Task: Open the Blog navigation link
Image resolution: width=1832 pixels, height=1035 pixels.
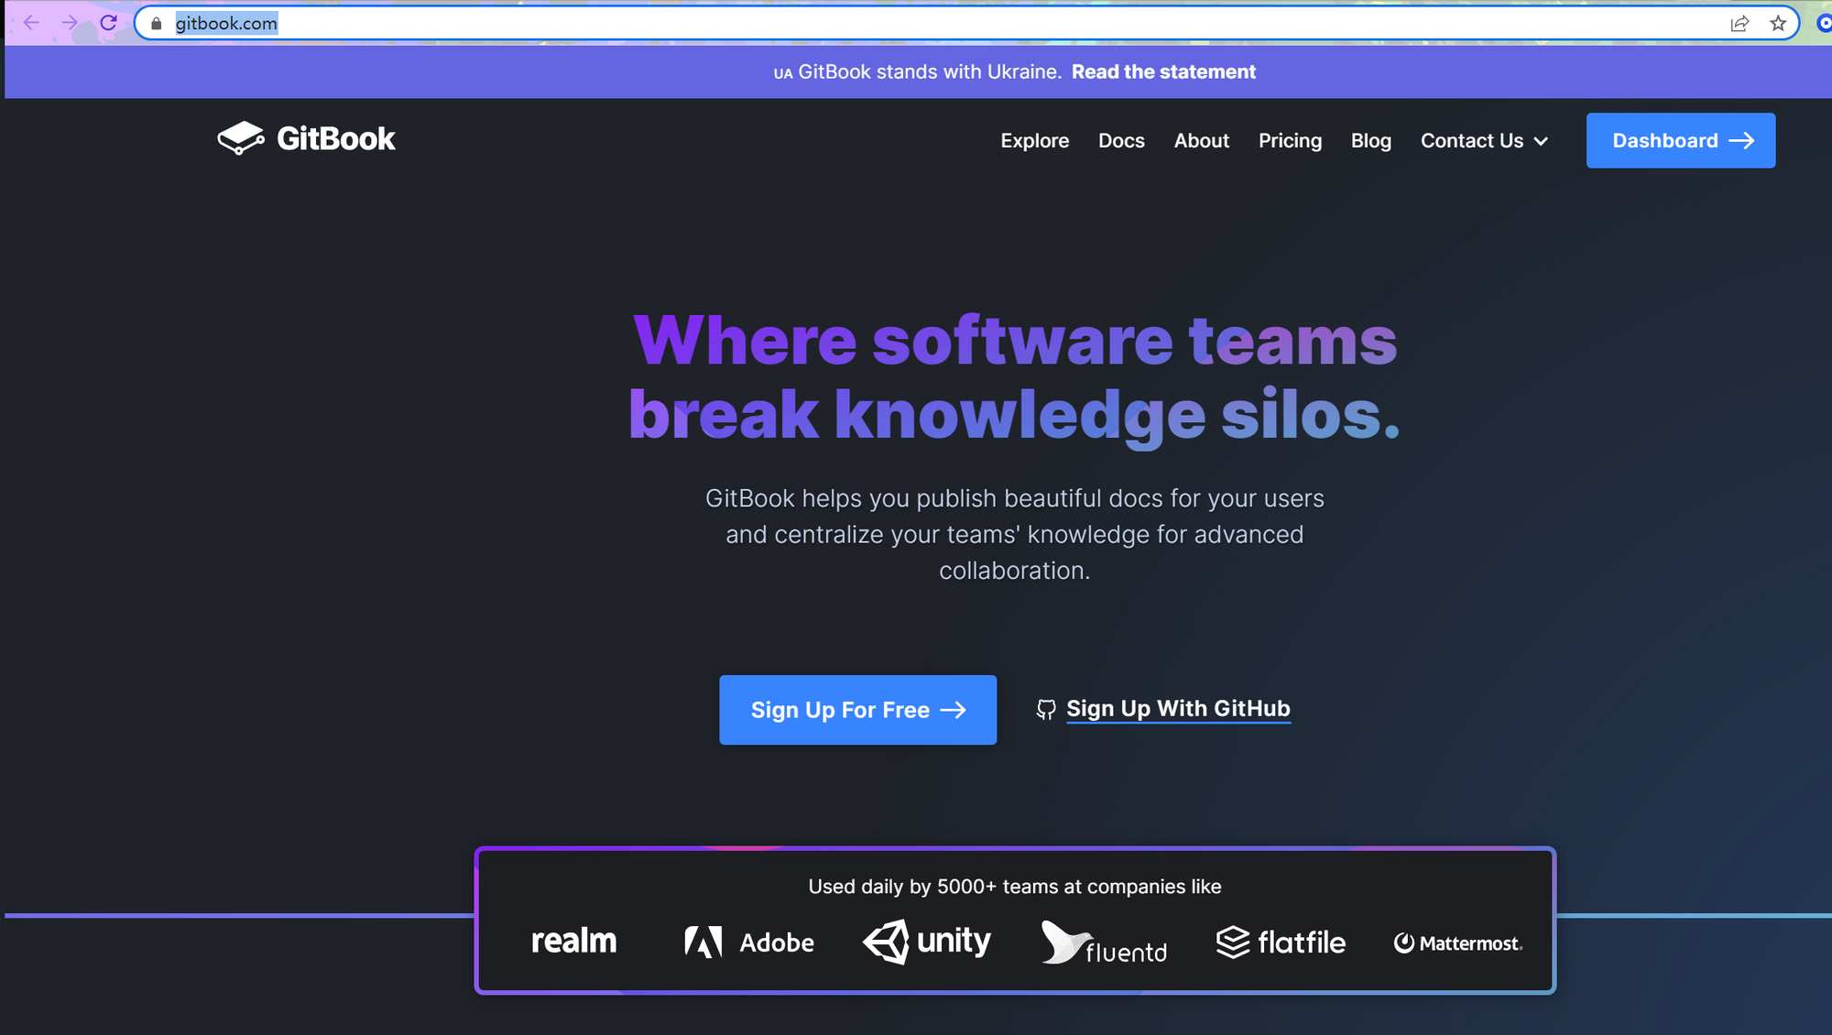Action: coord(1370,141)
